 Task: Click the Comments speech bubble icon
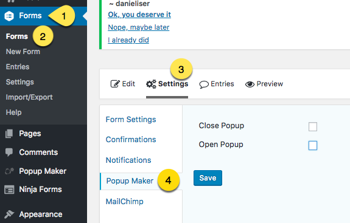pyautogui.click(x=9, y=153)
